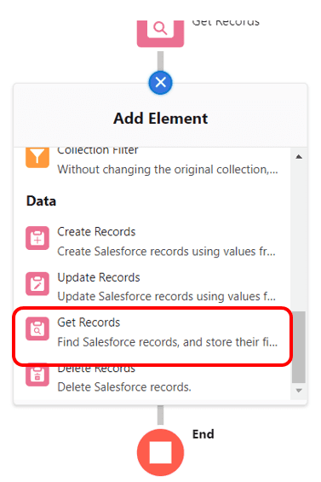
Task: Click the Update Records pencil icon
Action: pos(37,284)
